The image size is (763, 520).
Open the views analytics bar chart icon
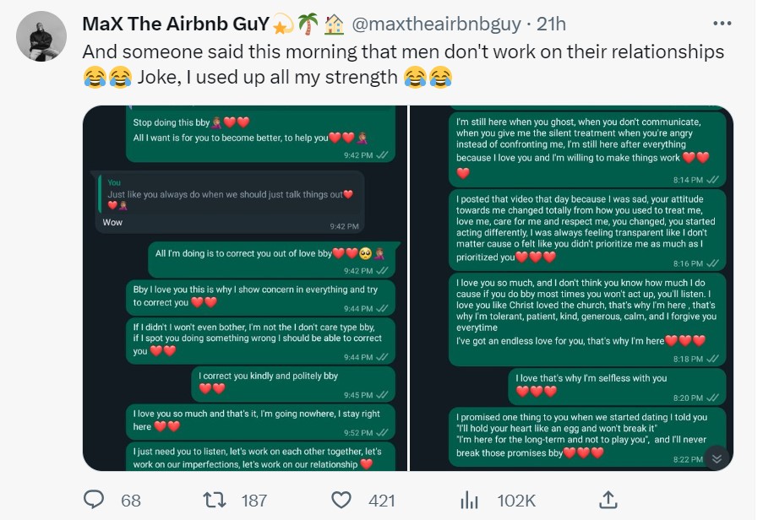coord(469,500)
